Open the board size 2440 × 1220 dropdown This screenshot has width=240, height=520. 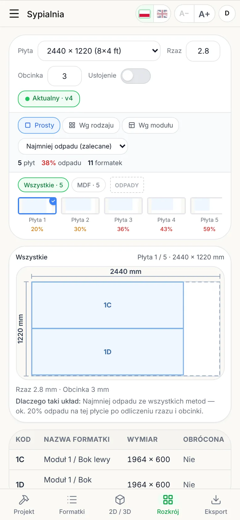(x=99, y=51)
